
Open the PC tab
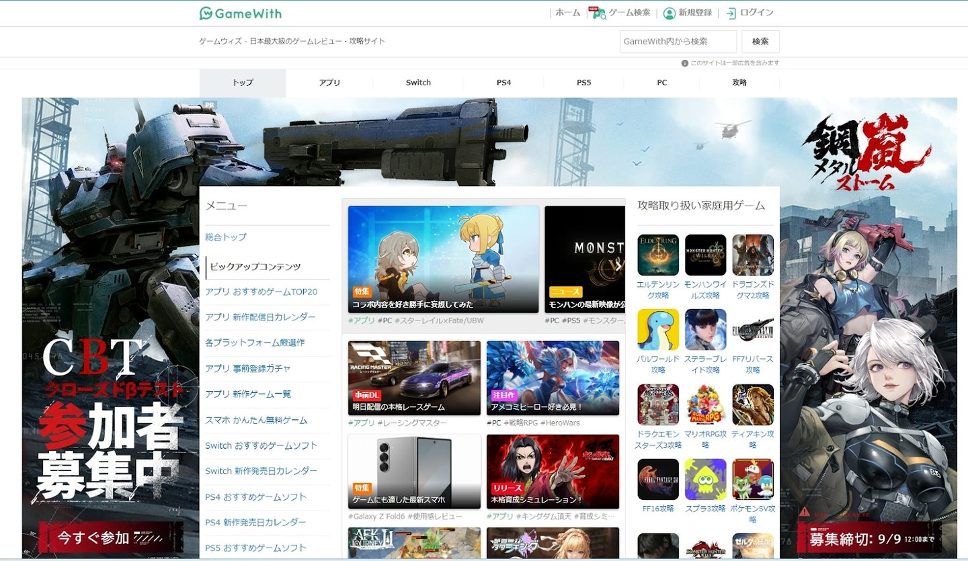pos(662,83)
